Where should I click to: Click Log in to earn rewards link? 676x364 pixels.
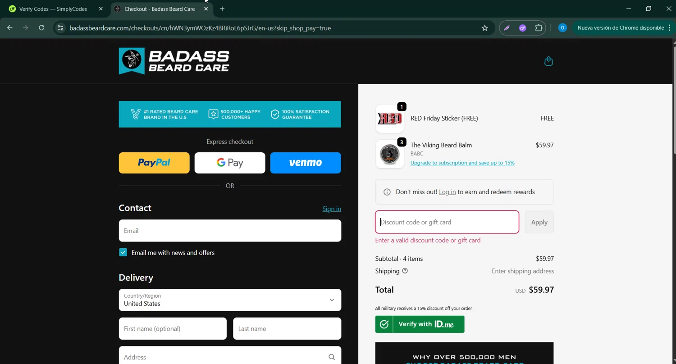click(447, 192)
